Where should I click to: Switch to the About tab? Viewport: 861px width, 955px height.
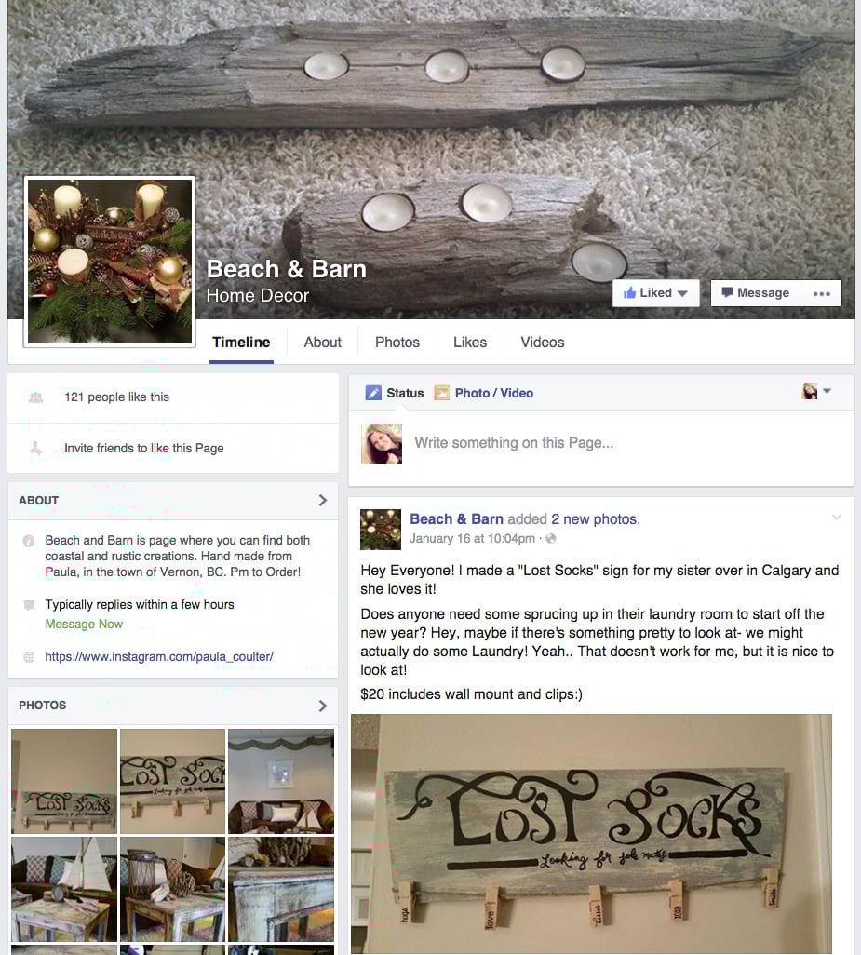coord(323,343)
